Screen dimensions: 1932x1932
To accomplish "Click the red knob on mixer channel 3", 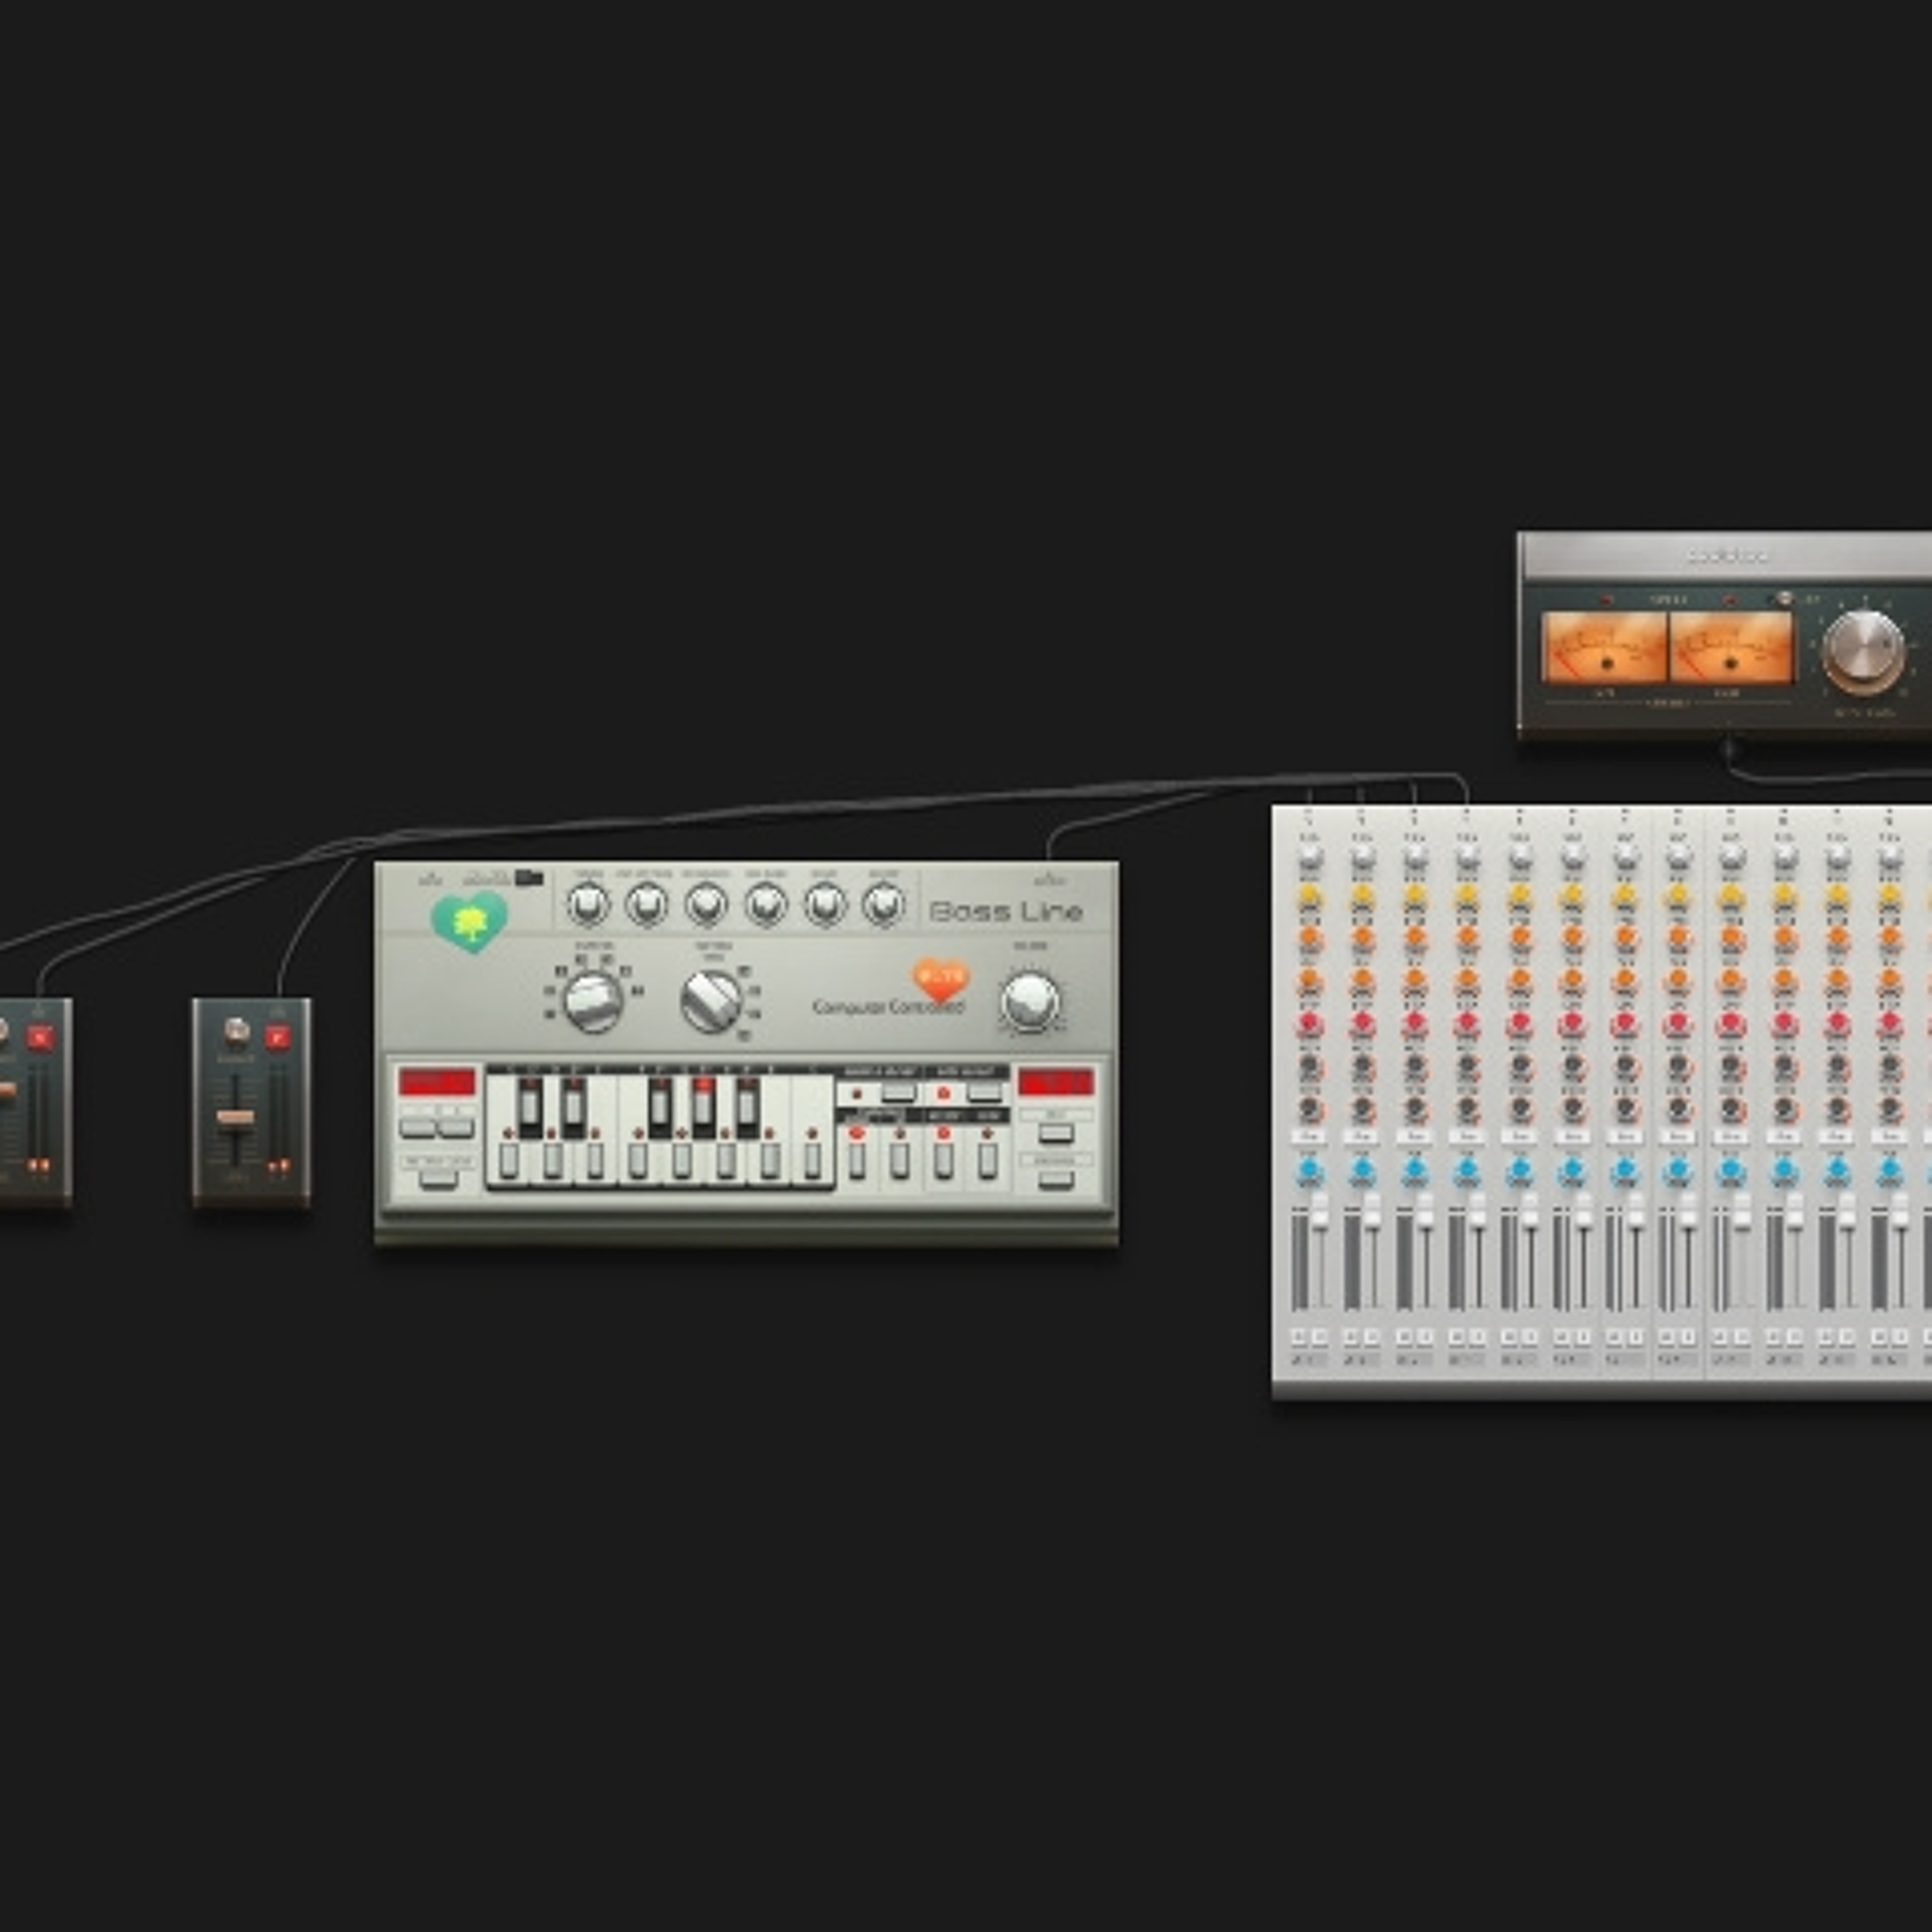I will point(1414,1024).
